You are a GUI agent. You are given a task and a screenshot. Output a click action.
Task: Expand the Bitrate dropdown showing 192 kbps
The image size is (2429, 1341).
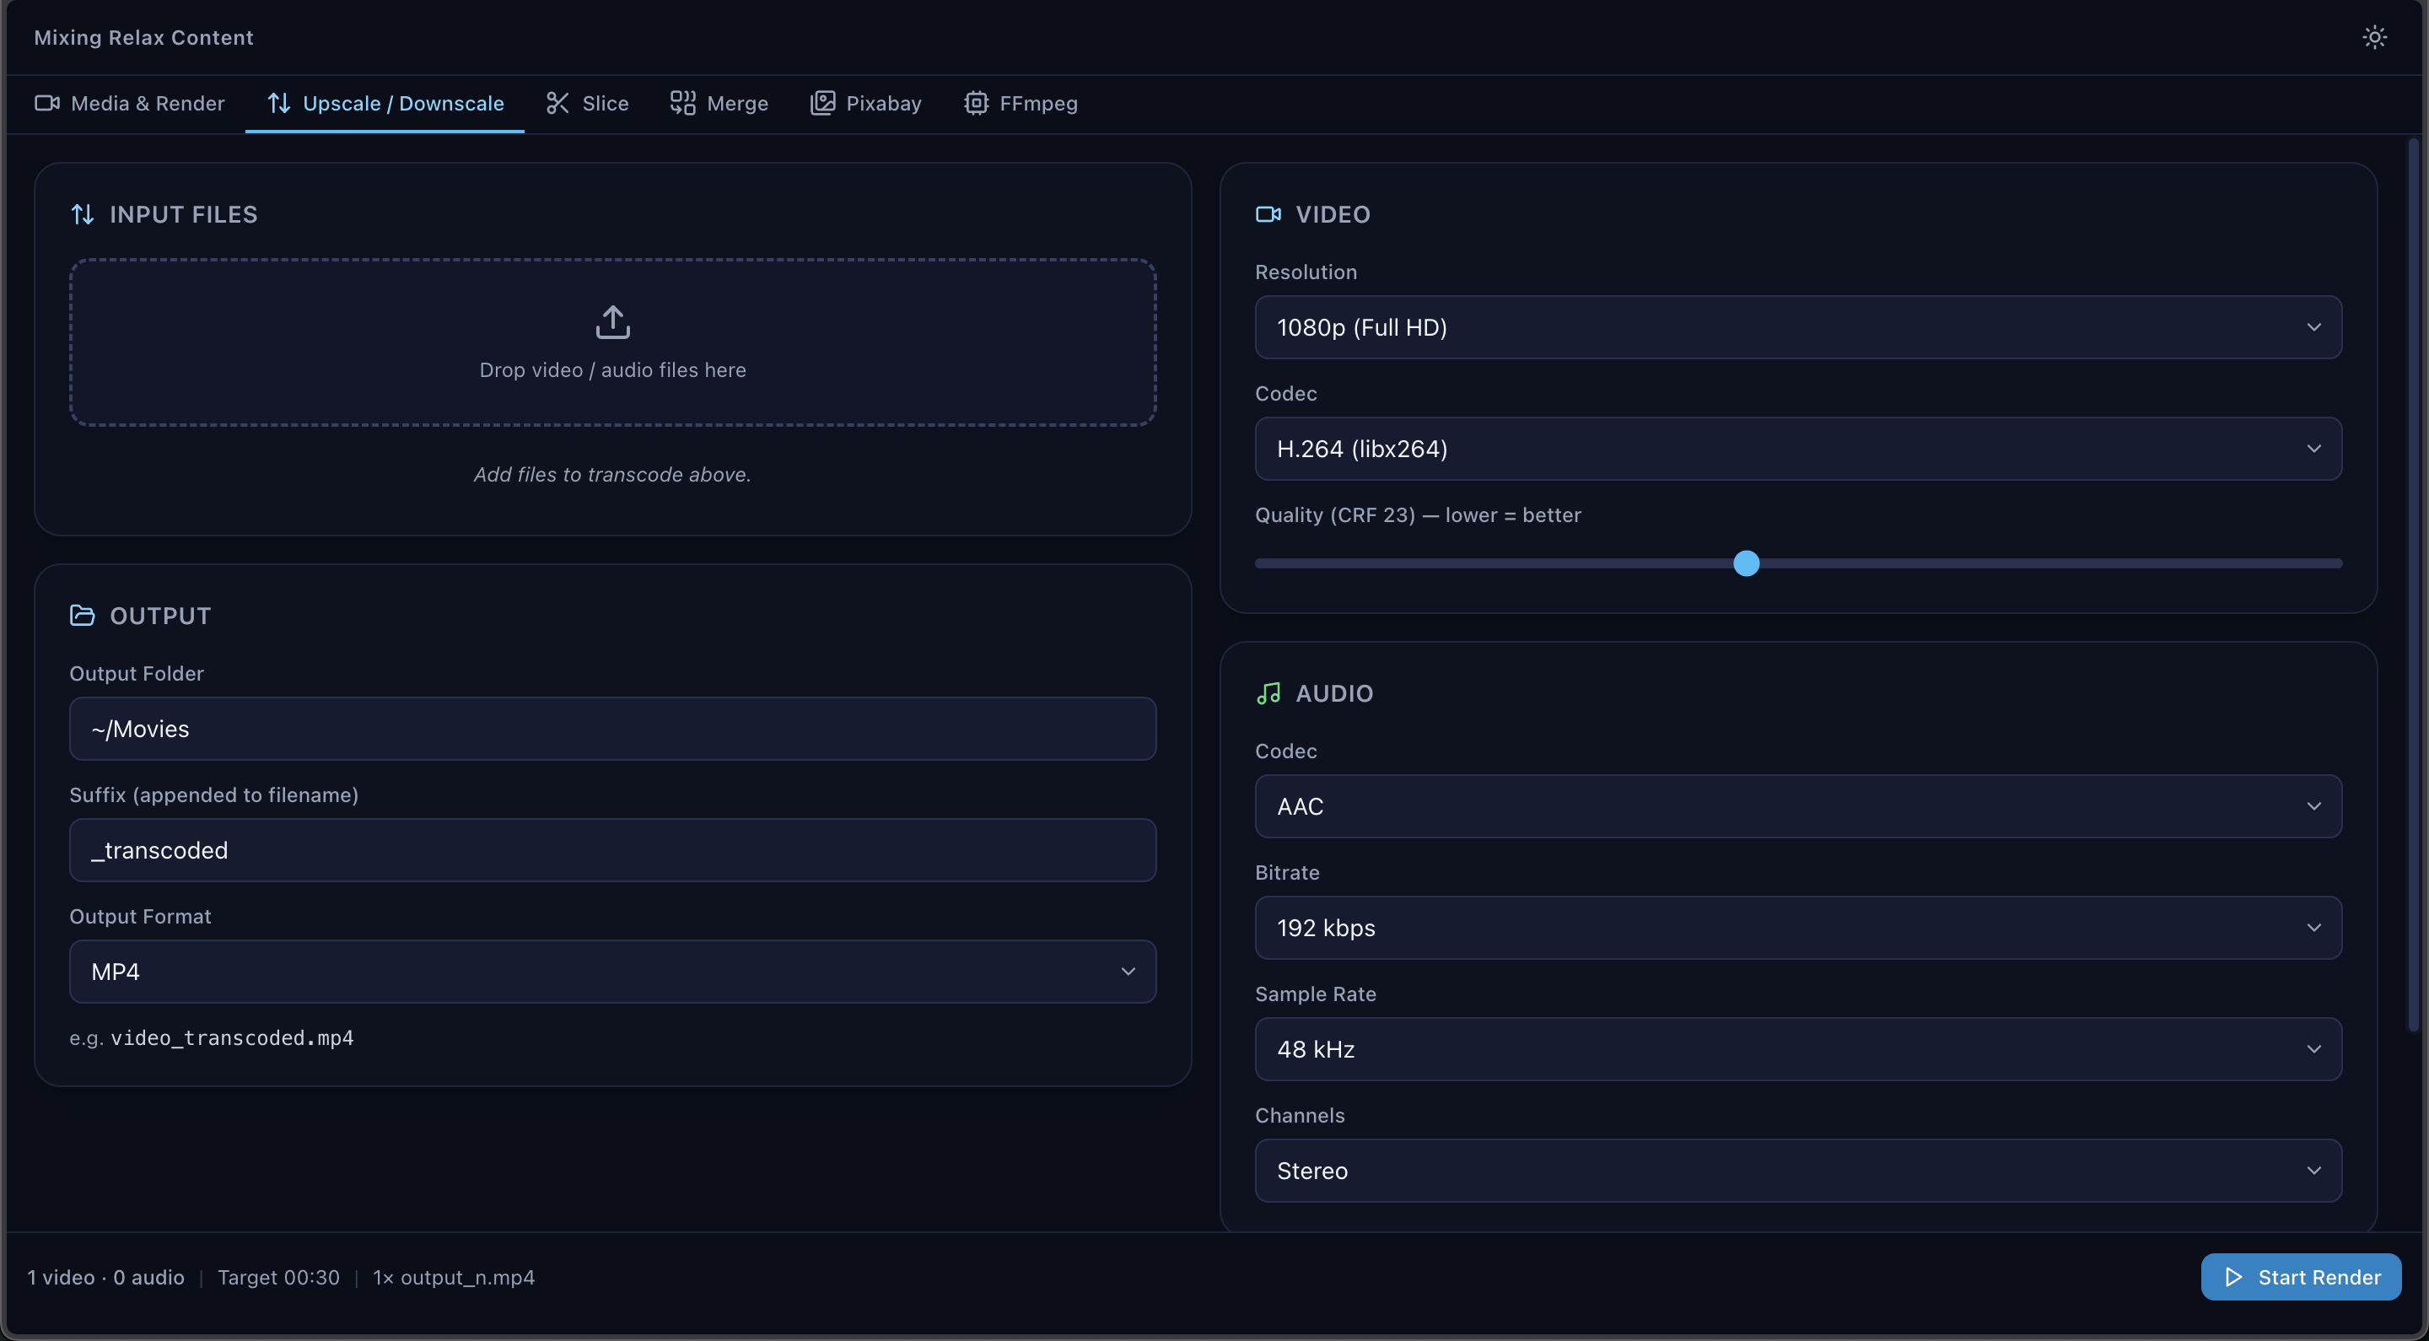coord(1798,928)
